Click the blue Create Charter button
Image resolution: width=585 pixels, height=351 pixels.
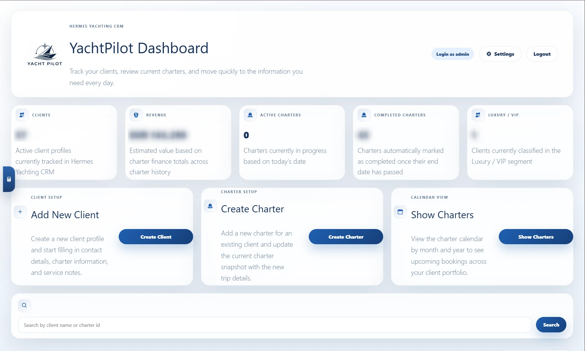tap(346, 237)
